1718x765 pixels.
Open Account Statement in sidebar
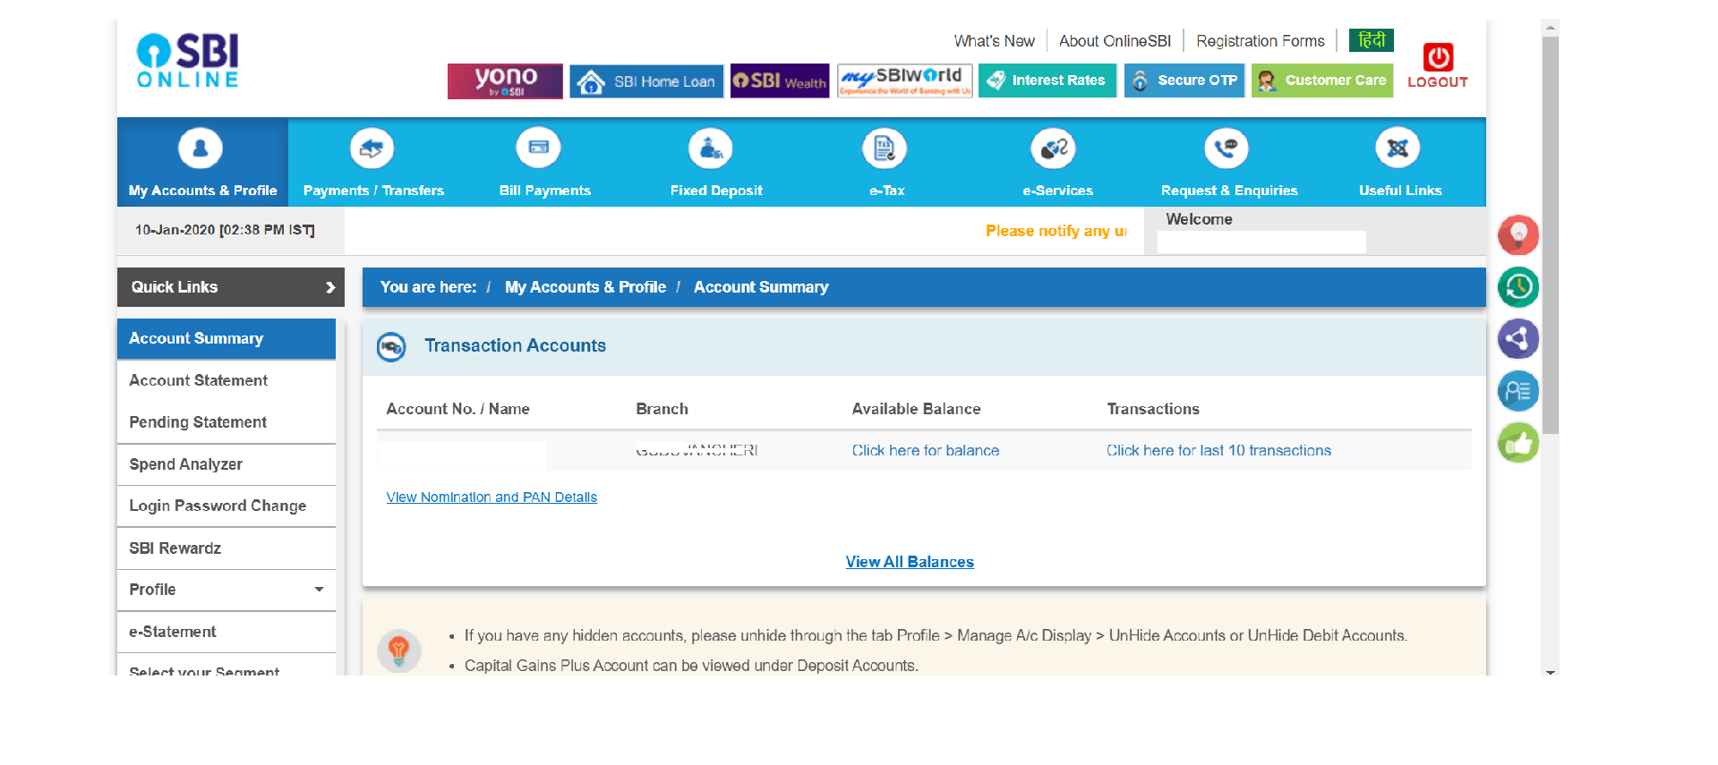pos(227,380)
